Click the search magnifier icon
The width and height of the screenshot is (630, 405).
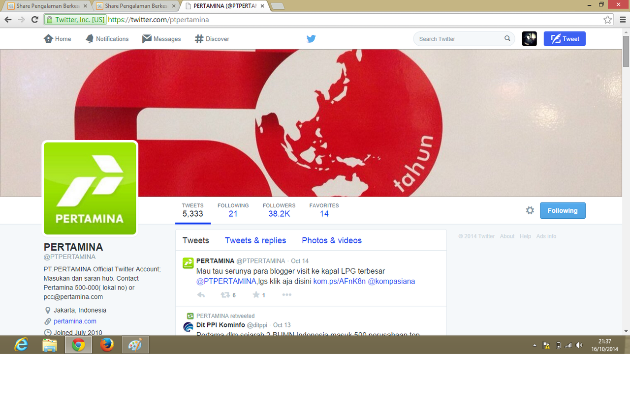[507, 39]
